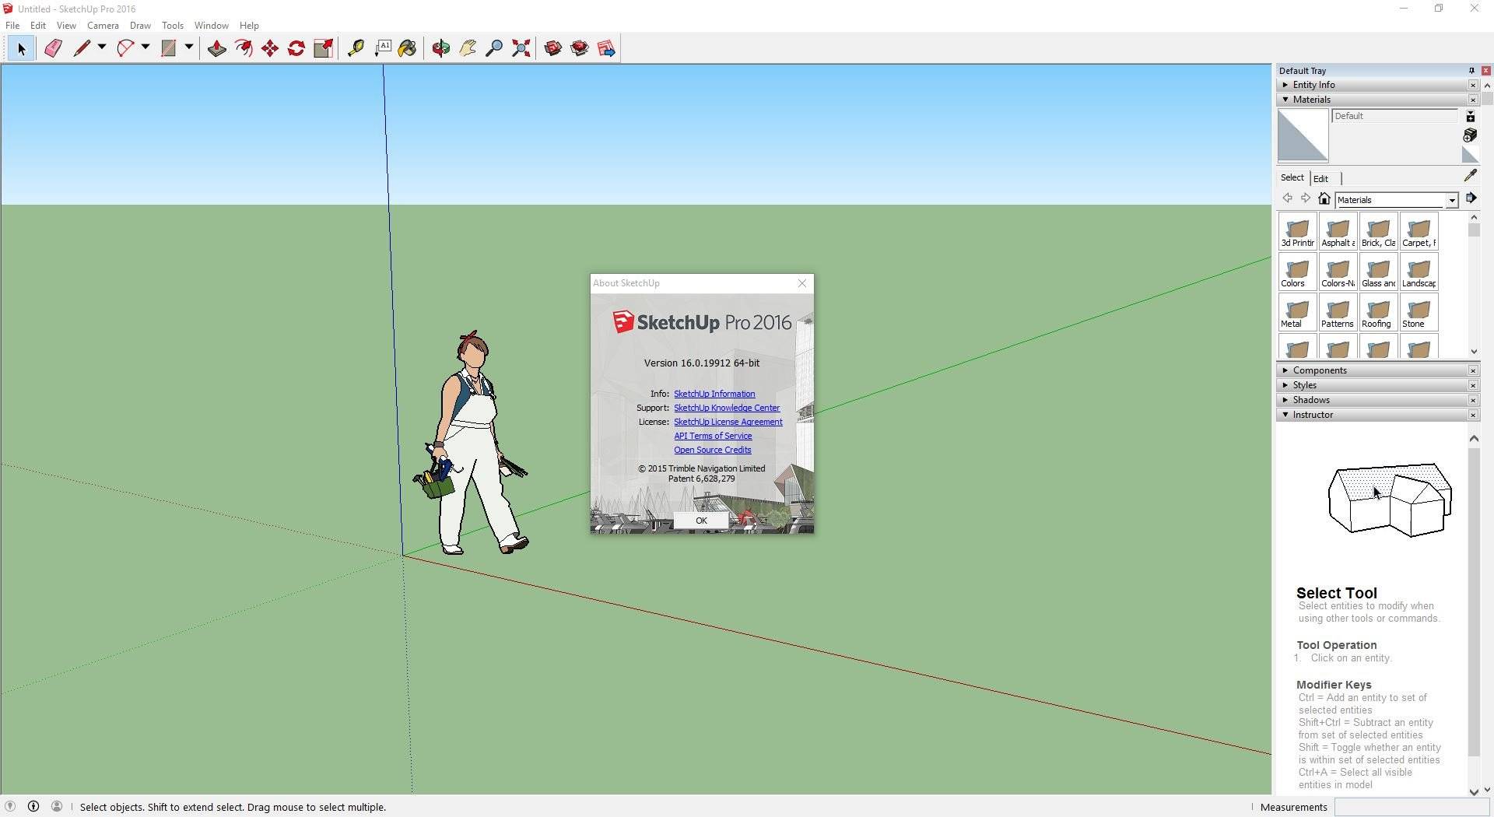This screenshot has width=1494, height=817.
Task: Activate the Paint Bucket tool
Action: pos(407,48)
